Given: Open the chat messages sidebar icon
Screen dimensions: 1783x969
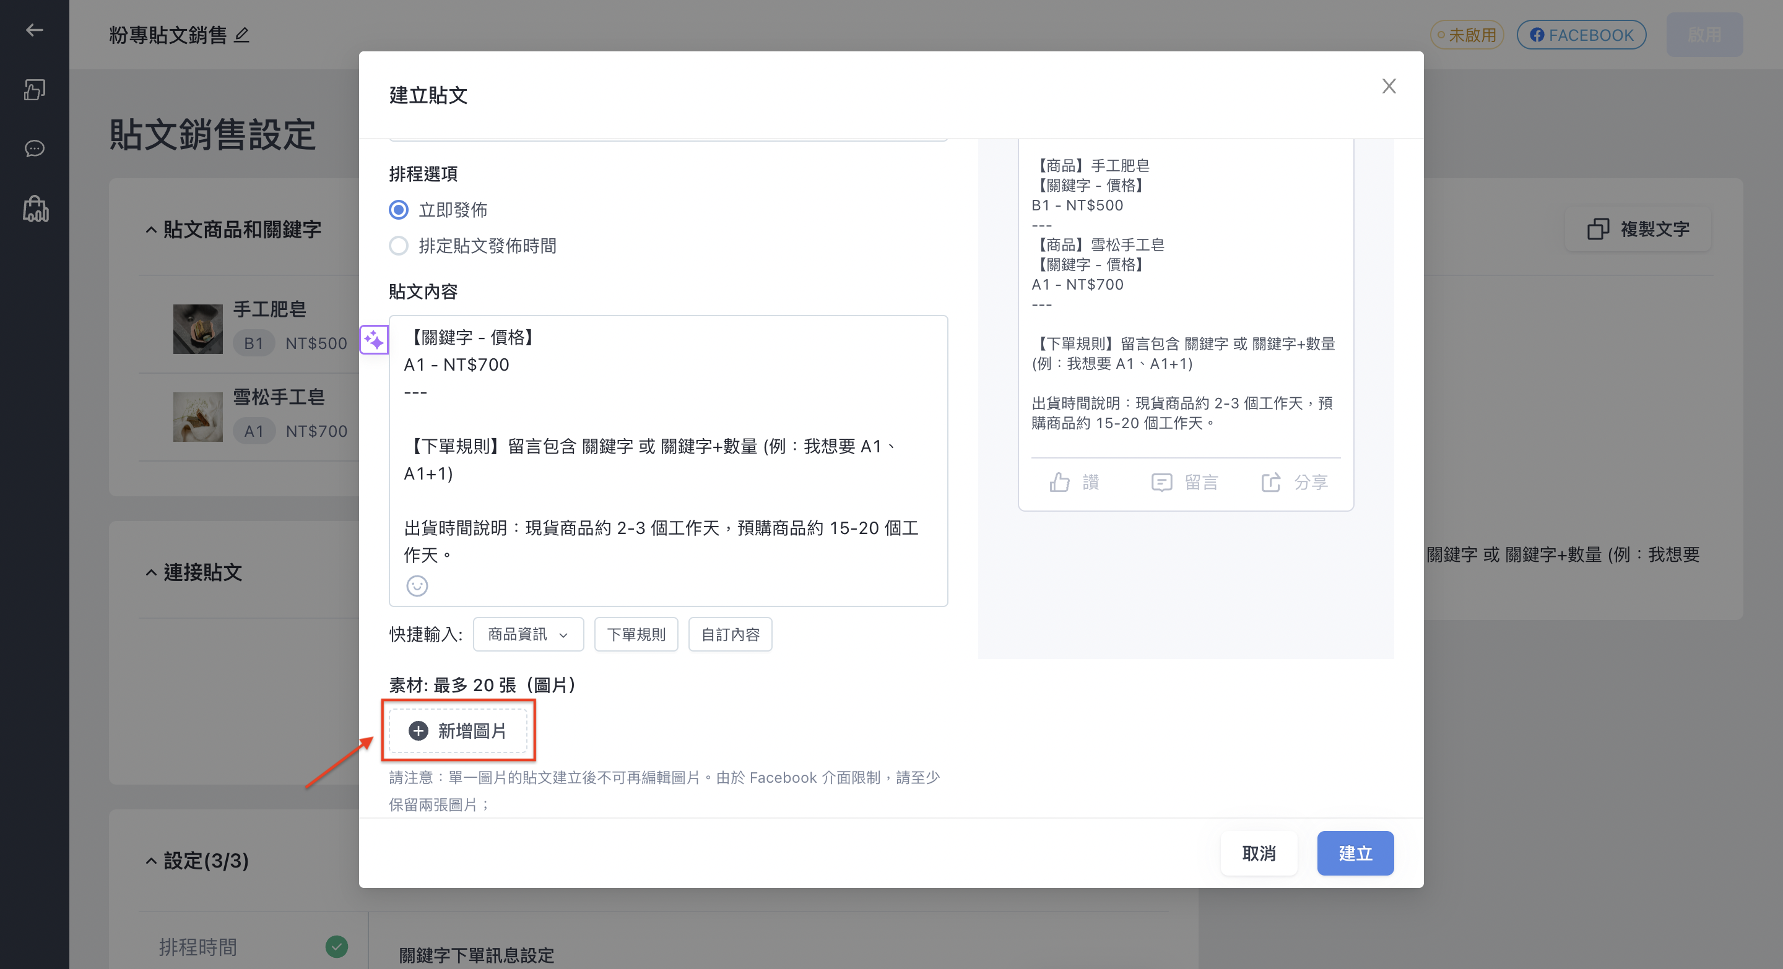Looking at the screenshot, I should pos(34,149).
